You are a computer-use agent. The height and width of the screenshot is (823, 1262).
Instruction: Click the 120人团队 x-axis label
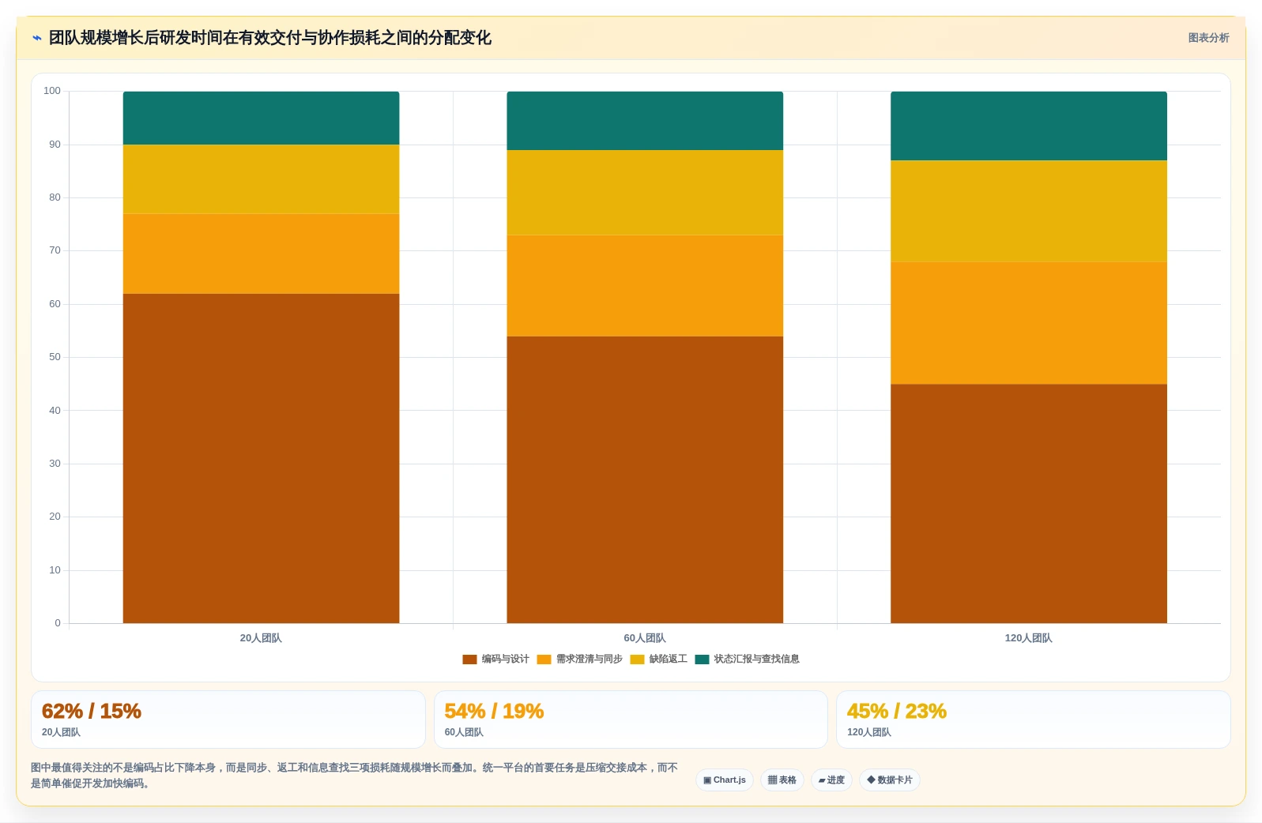pos(1029,638)
